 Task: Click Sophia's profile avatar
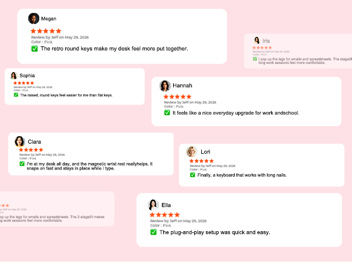[13, 76]
